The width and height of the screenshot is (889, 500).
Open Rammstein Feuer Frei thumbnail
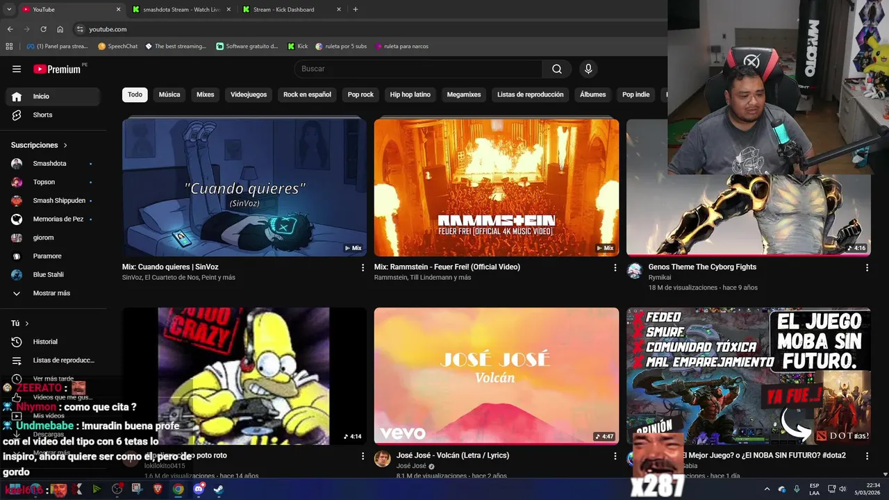click(x=497, y=187)
